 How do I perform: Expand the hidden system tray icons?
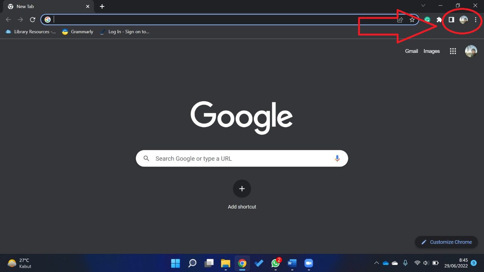point(376,263)
